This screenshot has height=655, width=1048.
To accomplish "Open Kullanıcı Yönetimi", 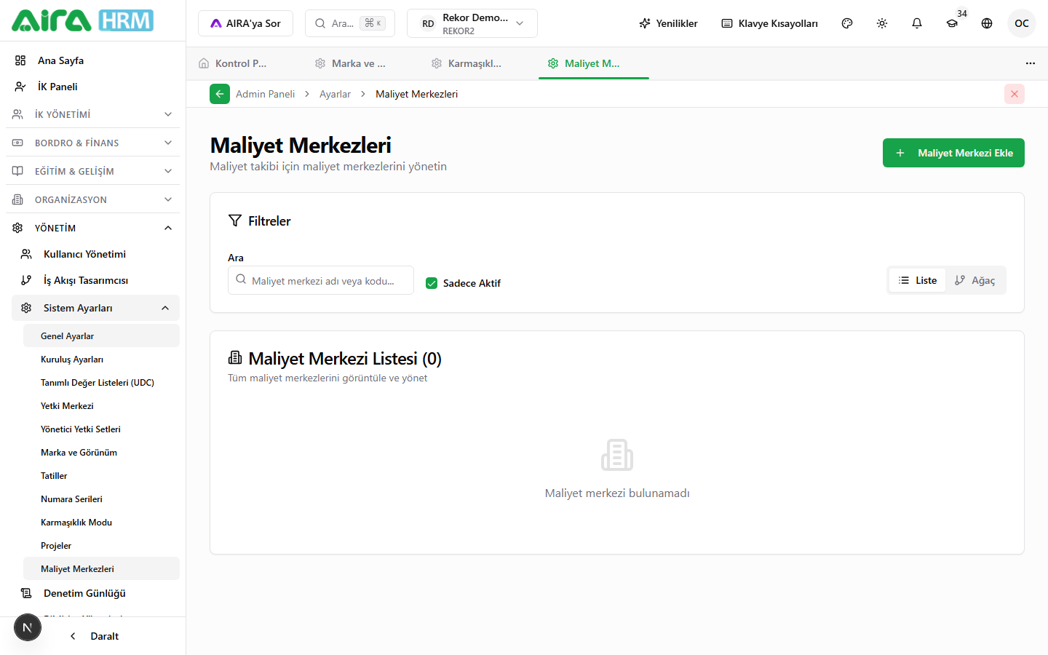I will tap(95, 254).
